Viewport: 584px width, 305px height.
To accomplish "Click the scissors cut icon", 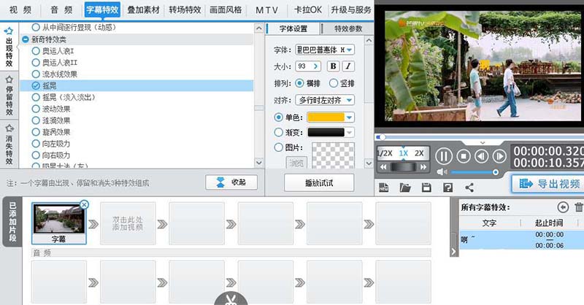I will (x=231, y=298).
